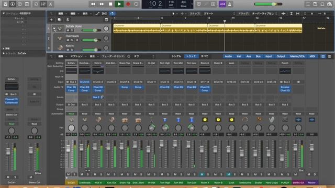335x188 pixels.
Task: Toggle the Inst channel strip filter
Action: 239,56
